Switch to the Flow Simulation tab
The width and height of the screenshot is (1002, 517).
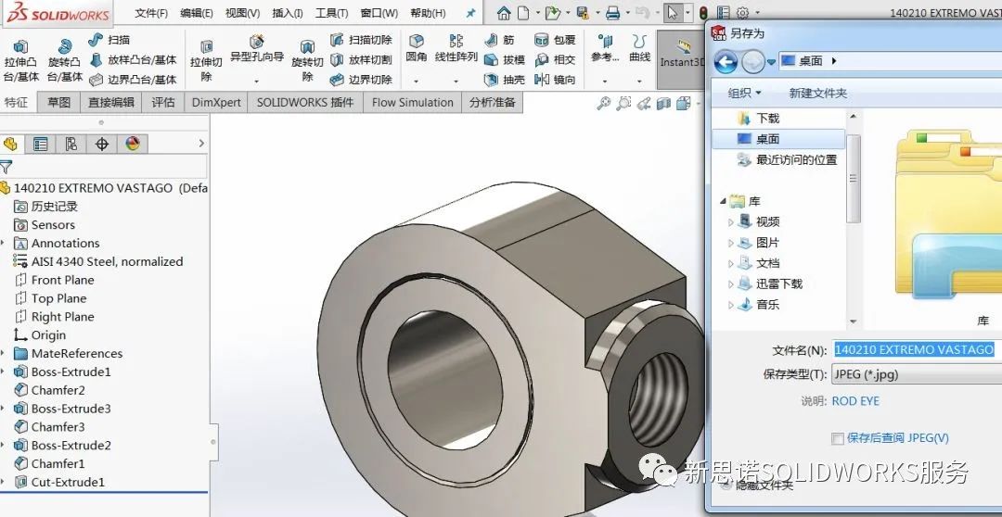pyautogui.click(x=412, y=103)
